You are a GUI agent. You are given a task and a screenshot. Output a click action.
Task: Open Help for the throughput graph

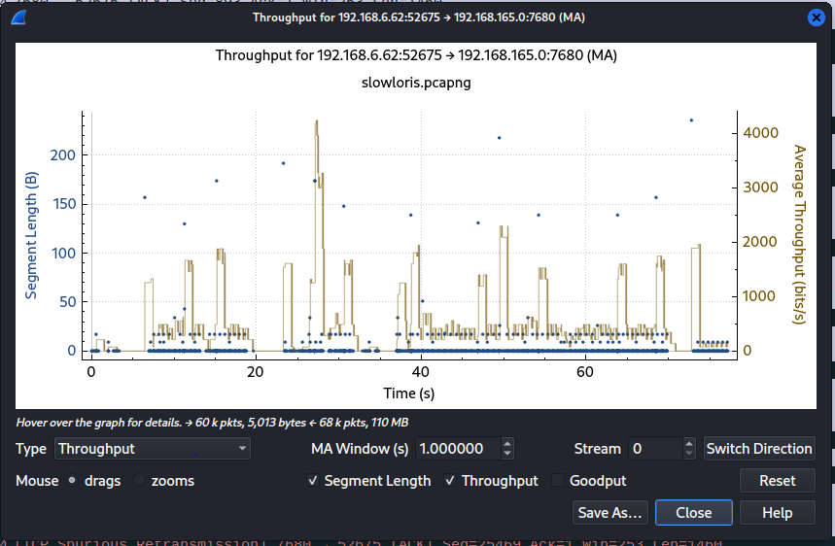777,513
